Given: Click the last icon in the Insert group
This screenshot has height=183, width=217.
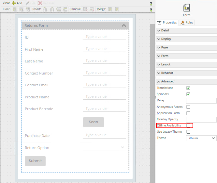Looking at the screenshot, I should coord(65,9).
